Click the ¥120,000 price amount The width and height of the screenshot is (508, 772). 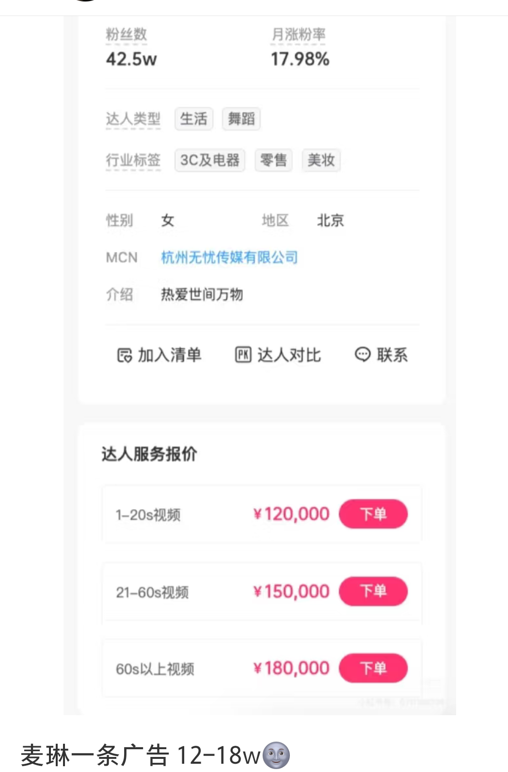click(291, 514)
